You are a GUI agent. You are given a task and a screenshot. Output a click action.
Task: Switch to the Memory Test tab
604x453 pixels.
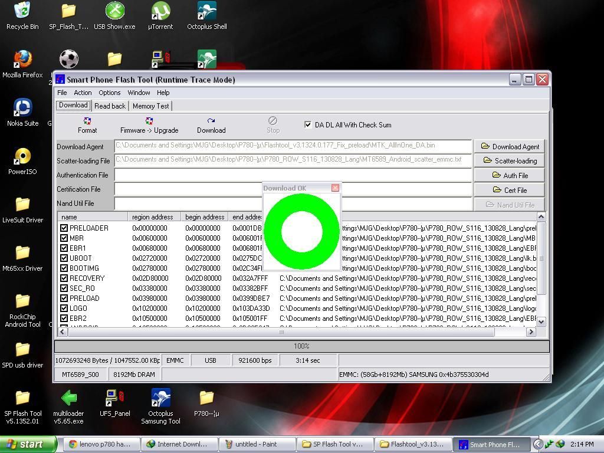pyautogui.click(x=150, y=106)
